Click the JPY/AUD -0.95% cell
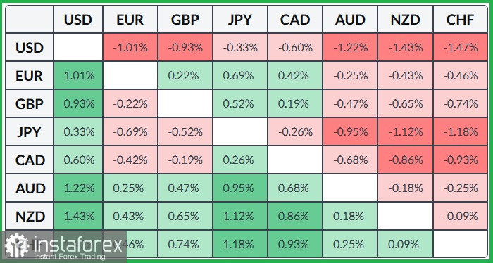Image resolution: width=493 pixels, height=263 pixels. coord(350,131)
